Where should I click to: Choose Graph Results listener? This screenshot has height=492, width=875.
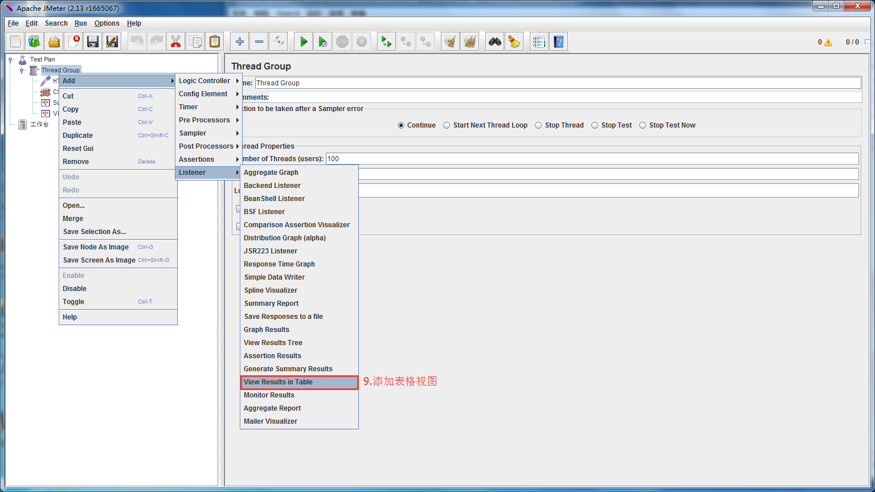coord(299,330)
